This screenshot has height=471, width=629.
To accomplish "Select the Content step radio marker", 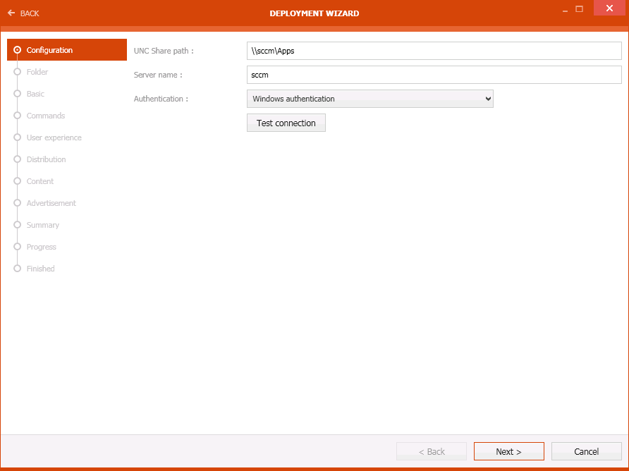I will (x=16, y=181).
